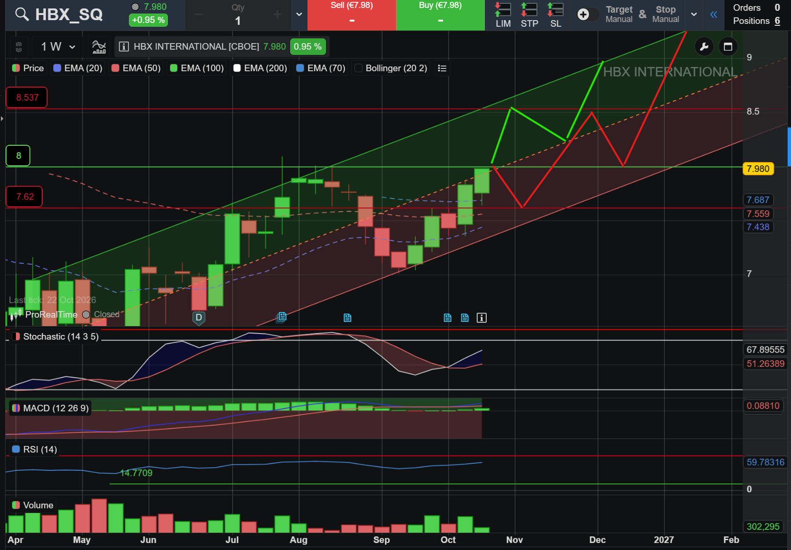This screenshot has height=550, width=791.
Task: Open the legend list options icon
Action: [442, 68]
